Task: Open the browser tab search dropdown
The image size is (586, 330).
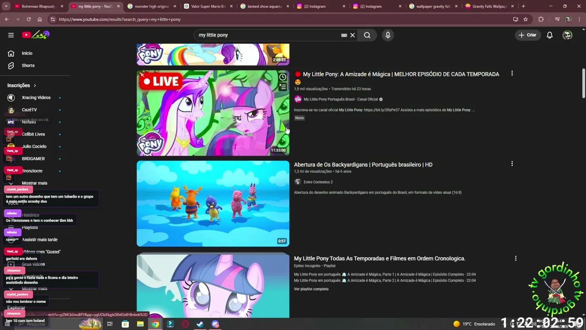Action: coord(6,6)
